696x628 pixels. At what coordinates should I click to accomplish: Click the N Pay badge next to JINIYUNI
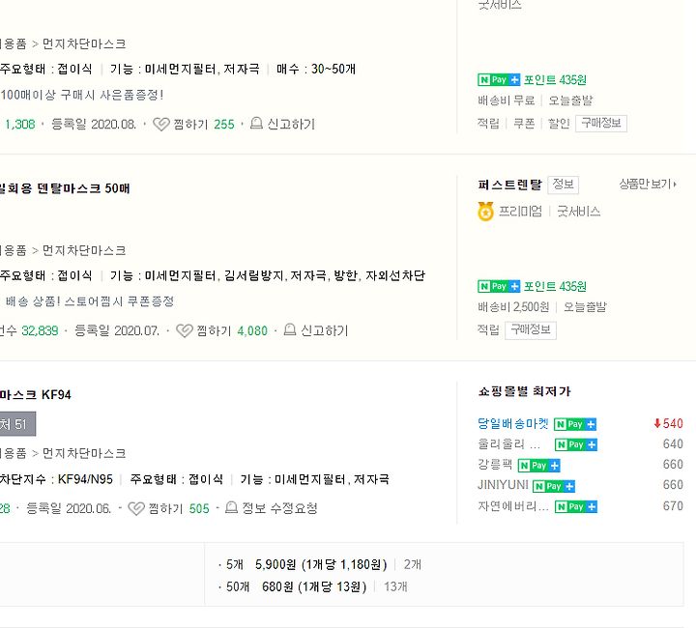(553, 485)
